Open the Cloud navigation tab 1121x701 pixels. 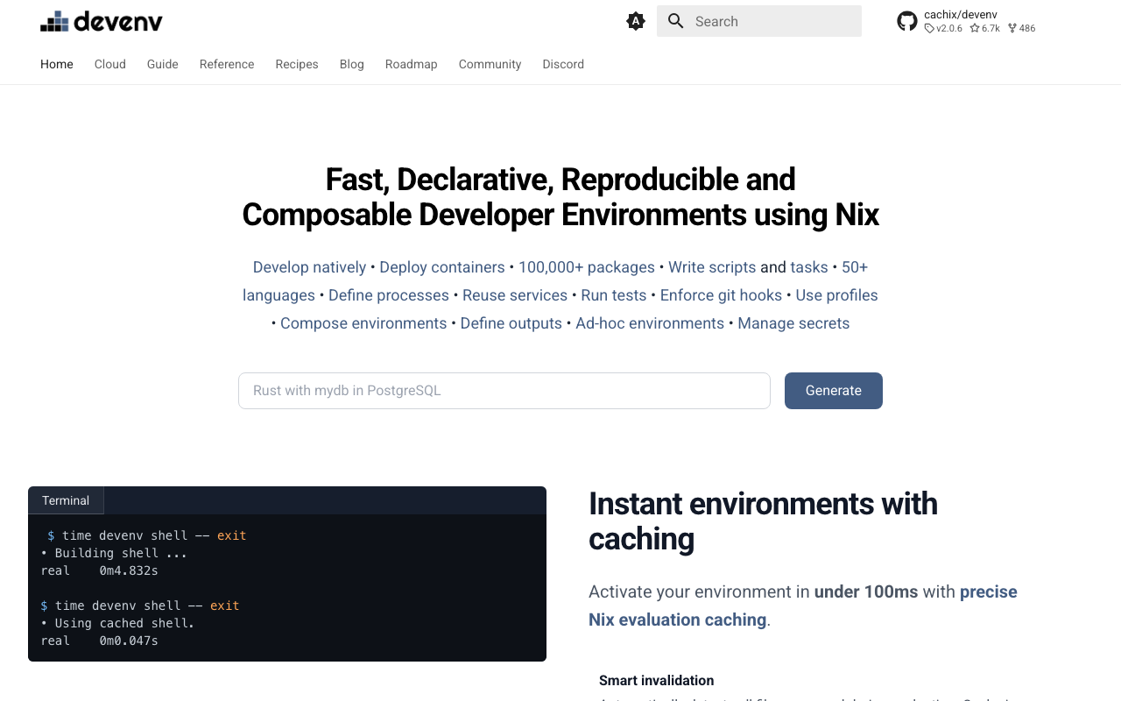click(110, 64)
